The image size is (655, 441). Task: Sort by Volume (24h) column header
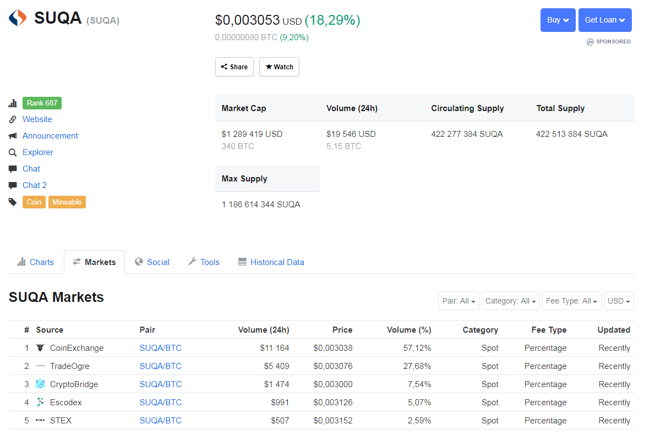tap(264, 329)
